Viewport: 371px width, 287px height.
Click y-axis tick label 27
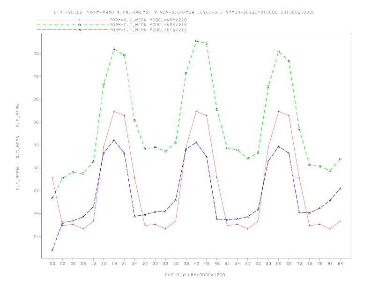tap(36, 191)
